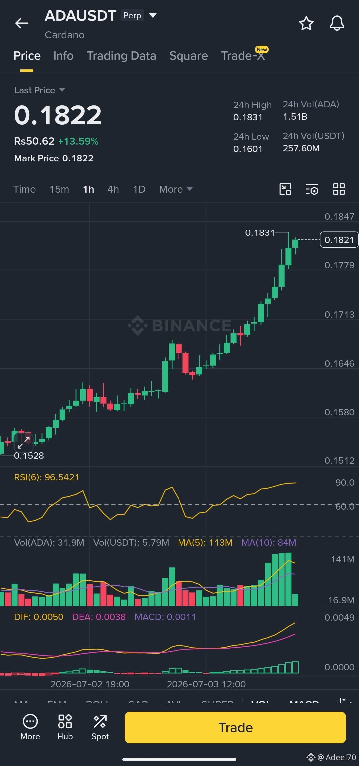Viewport: 359px width, 766px height.
Task: Tap the 24h High value 0.1831
Action: pyautogui.click(x=248, y=117)
